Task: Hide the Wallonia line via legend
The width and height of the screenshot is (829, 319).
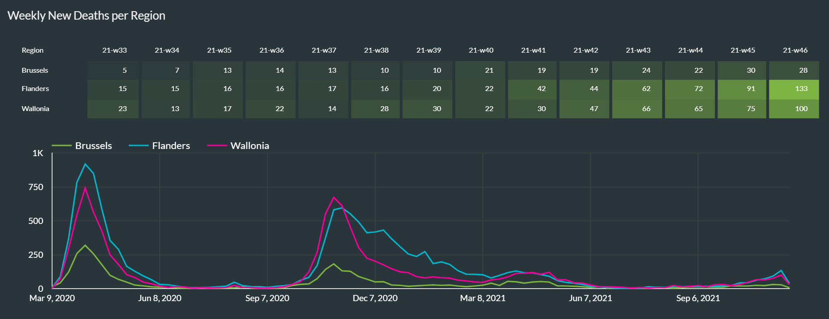Action: pyautogui.click(x=250, y=146)
